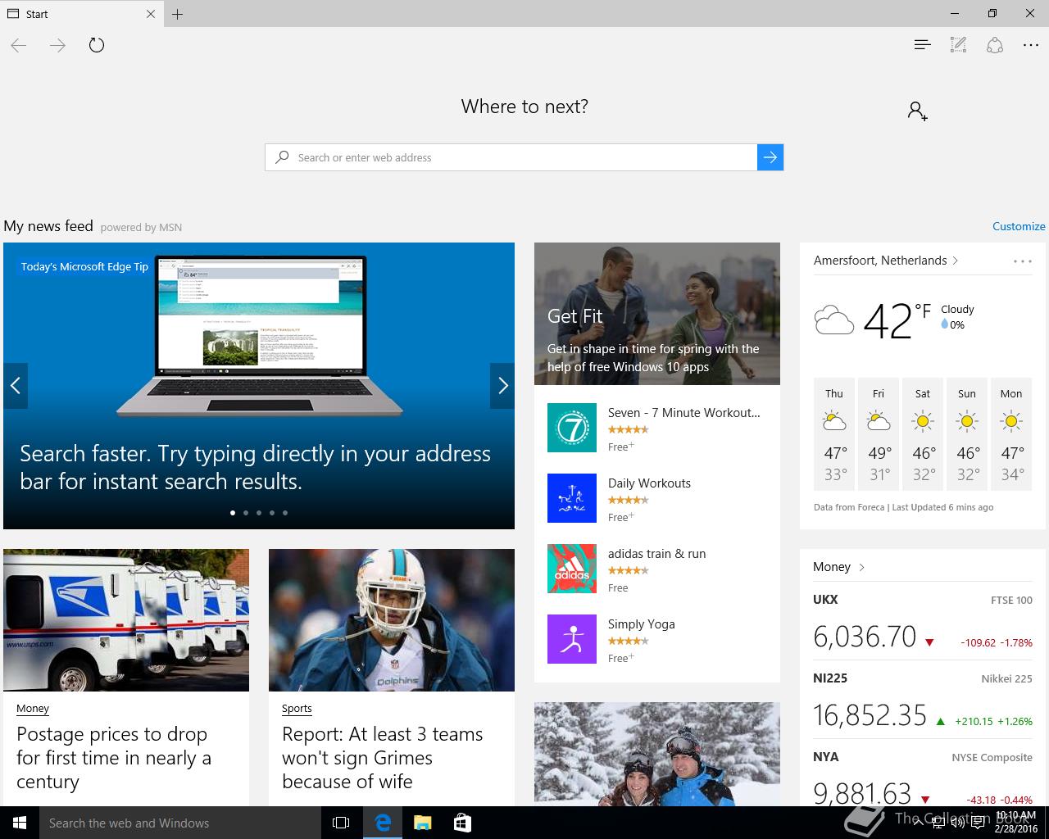
Task: Expand Amersfoort, Netherlands weather location
Action: [886, 261]
